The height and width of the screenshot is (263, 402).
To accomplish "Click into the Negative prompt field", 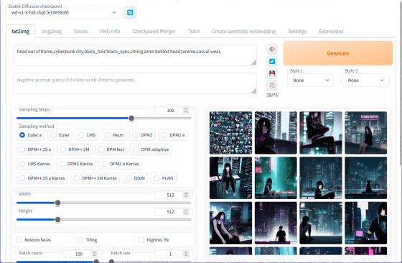I will pyautogui.click(x=135, y=83).
